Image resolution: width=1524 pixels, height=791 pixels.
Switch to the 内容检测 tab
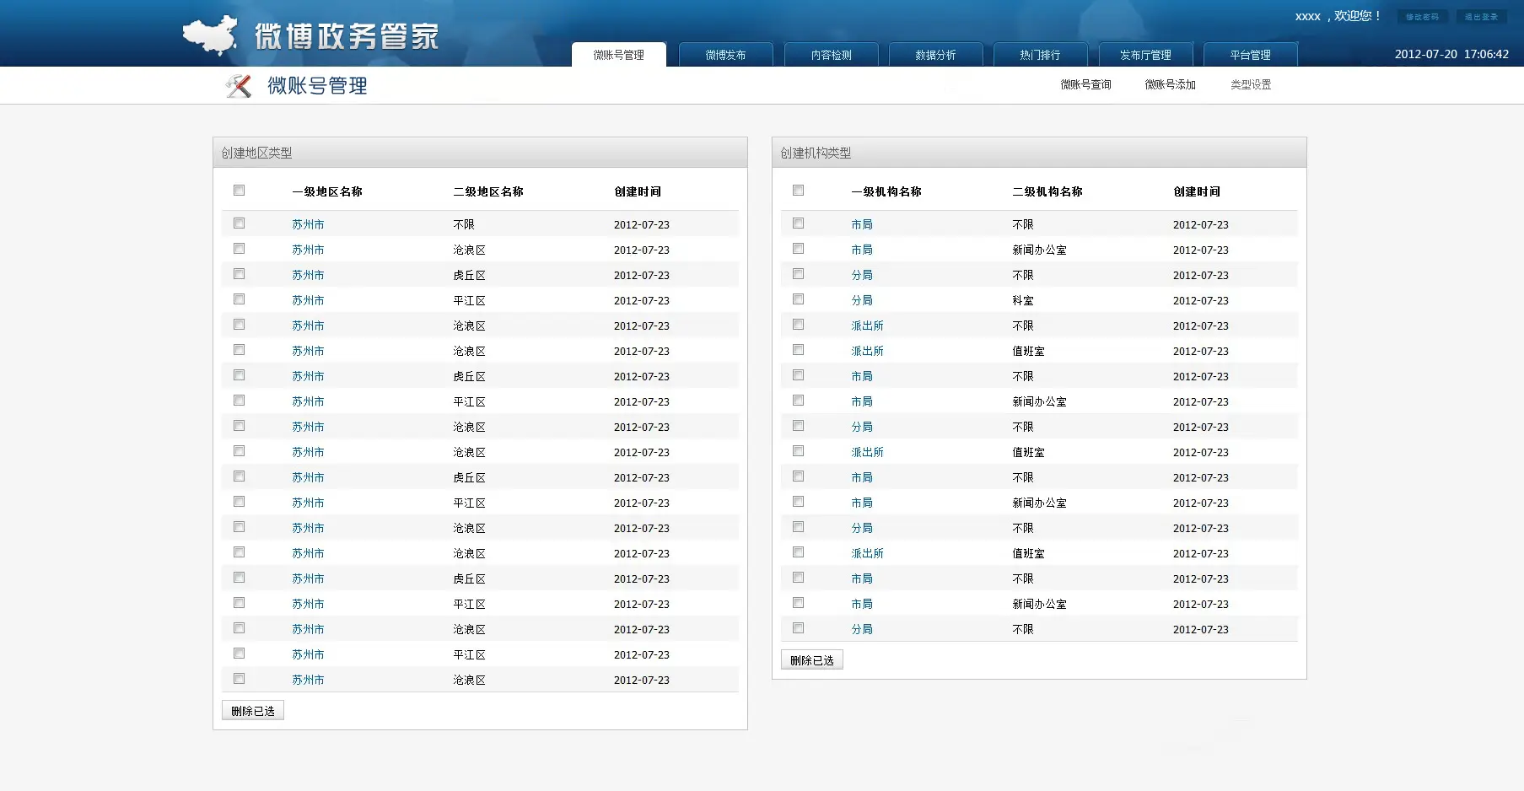tap(831, 55)
